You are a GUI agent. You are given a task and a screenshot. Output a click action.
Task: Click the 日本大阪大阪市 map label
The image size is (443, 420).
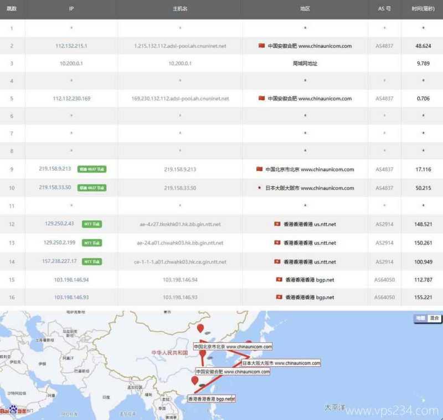[281, 363]
